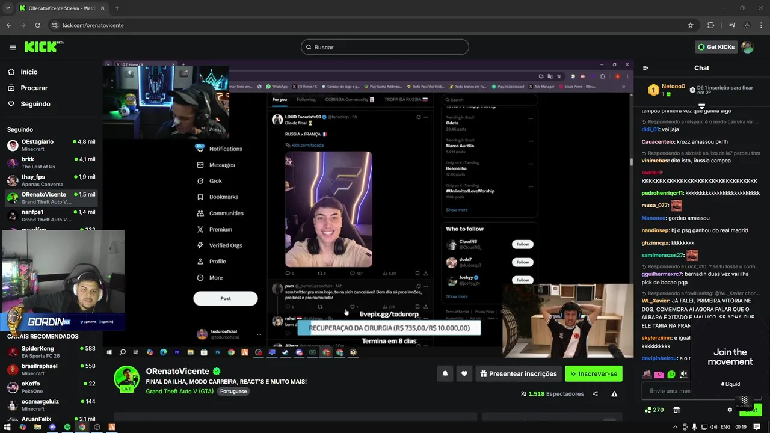Open the channel points shop icon
Image resolution: width=770 pixels, height=433 pixels.
click(x=676, y=410)
